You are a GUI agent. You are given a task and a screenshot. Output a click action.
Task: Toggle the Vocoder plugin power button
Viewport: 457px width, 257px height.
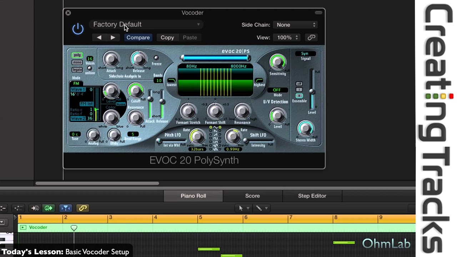78,29
